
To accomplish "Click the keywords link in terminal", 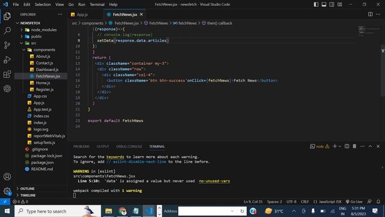I will 115,157.
